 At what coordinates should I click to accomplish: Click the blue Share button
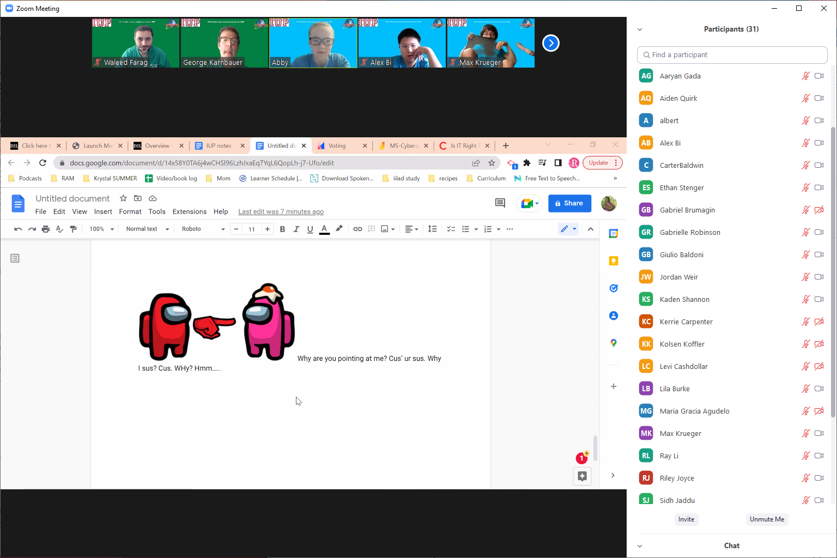tap(569, 203)
